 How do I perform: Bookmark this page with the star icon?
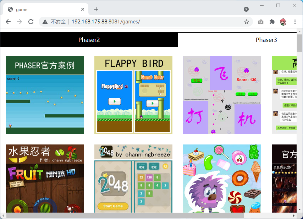247,22
